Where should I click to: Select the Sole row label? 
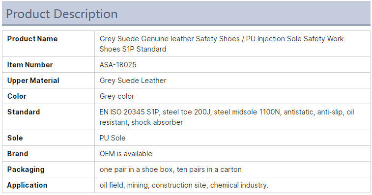click(x=15, y=138)
